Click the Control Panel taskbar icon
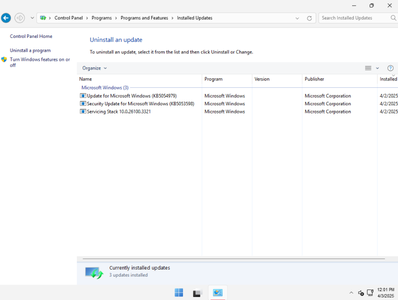This screenshot has height=300, width=398. [x=217, y=293]
